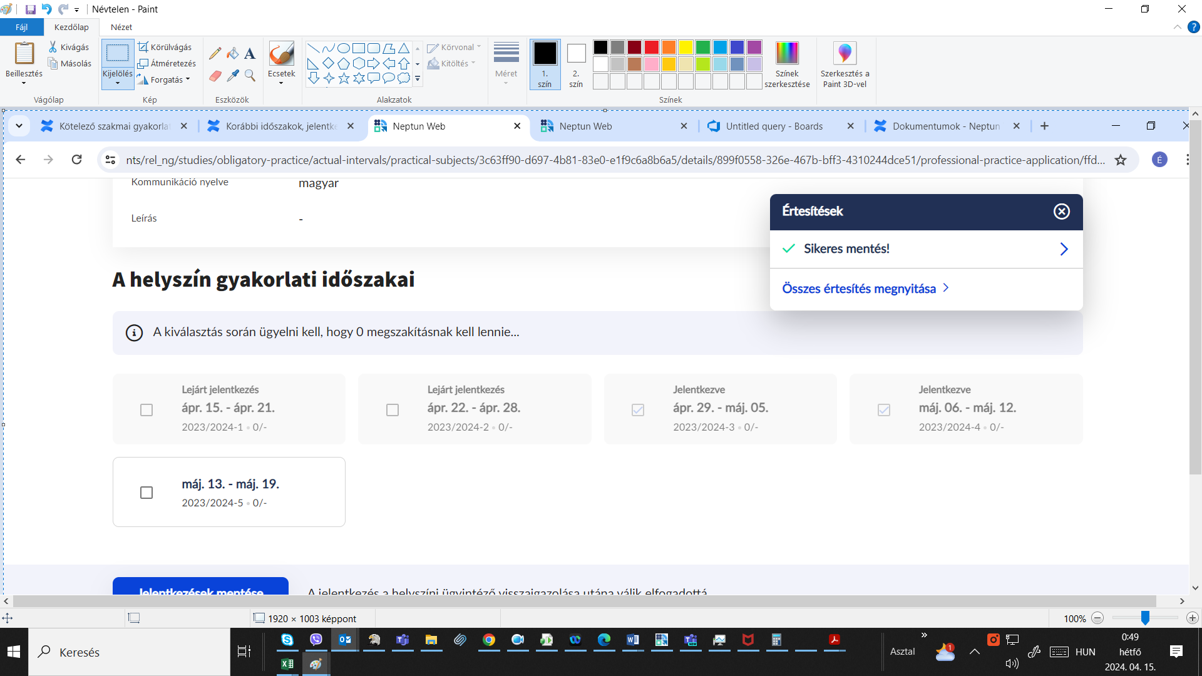Select the Magnifier tool
This screenshot has width=1202, height=676.
(250, 76)
